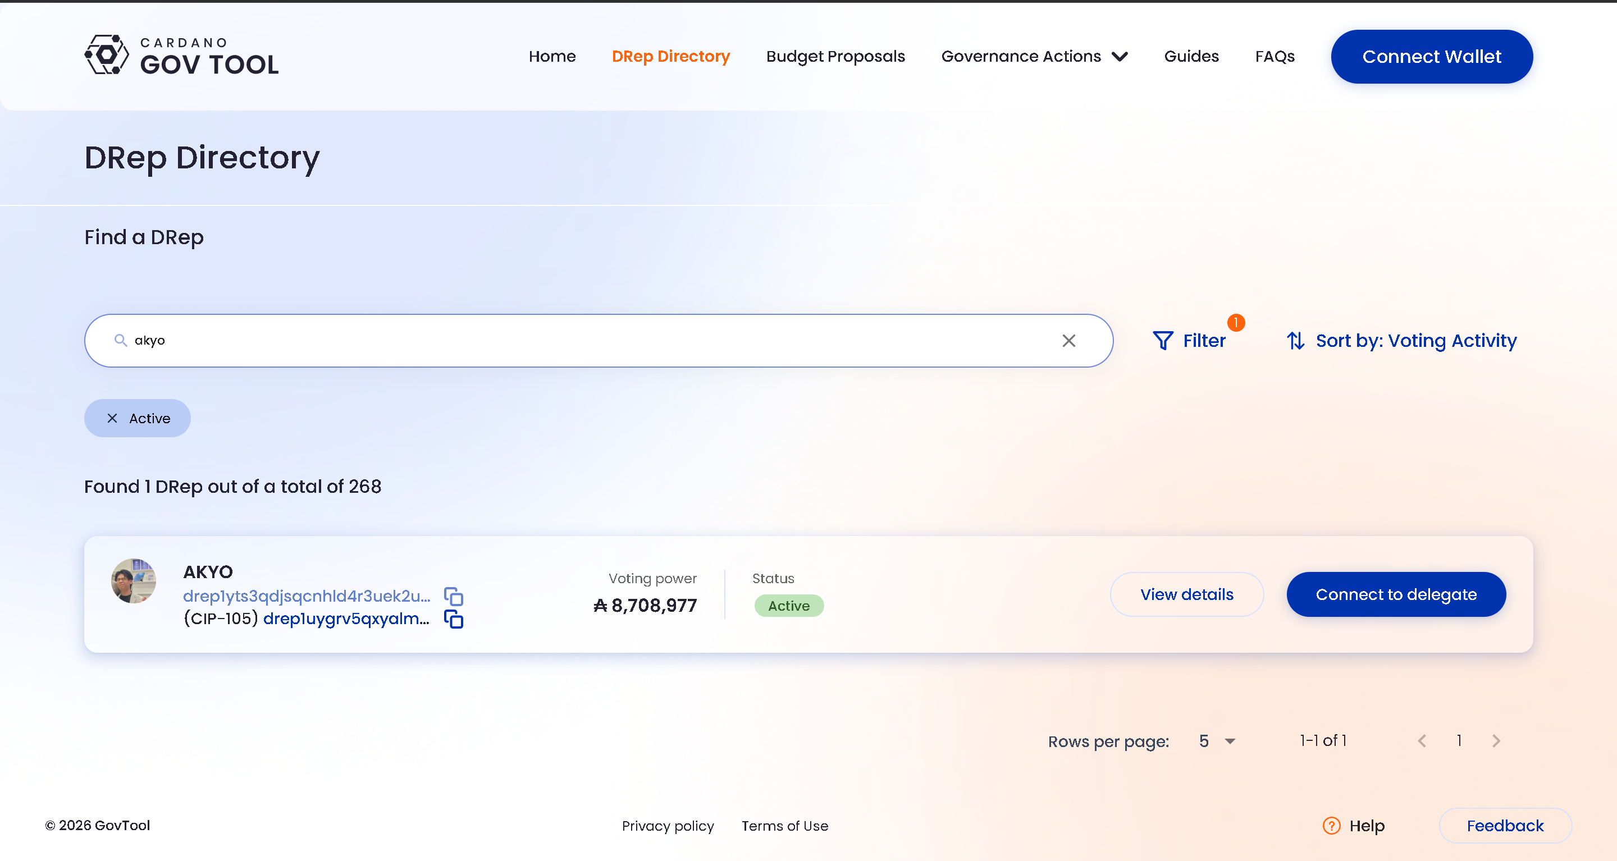1617x861 pixels.
Task: Click the Active status badge
Action: (x=788, y=606)
